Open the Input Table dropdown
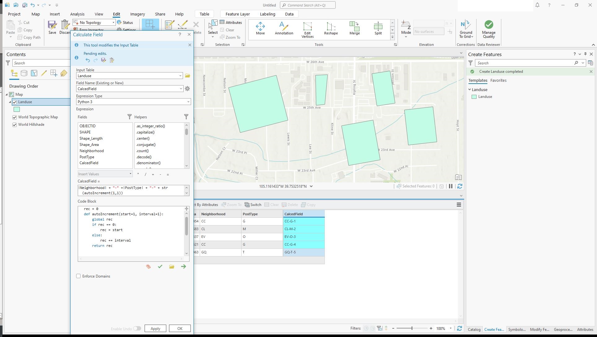 click(x=181, y=76)
